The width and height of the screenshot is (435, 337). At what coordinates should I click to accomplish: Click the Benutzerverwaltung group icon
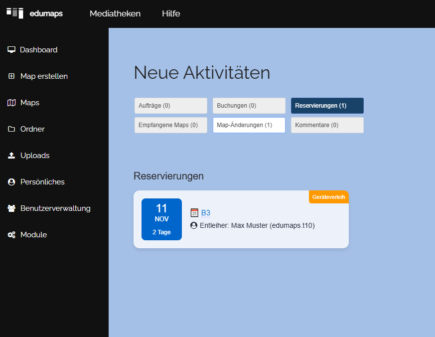(x=11, y=208)
